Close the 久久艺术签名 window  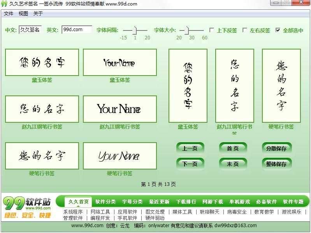[301, 3]
